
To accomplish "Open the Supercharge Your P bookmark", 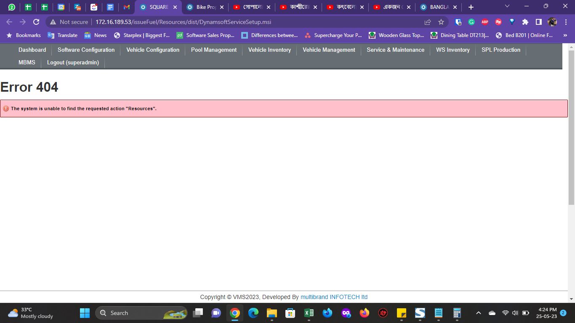I will pos(333,35).
